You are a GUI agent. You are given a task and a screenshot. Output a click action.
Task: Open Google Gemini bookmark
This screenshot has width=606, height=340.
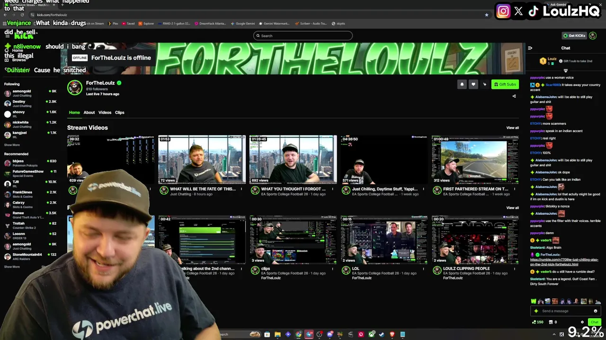[x=243, y=24]
